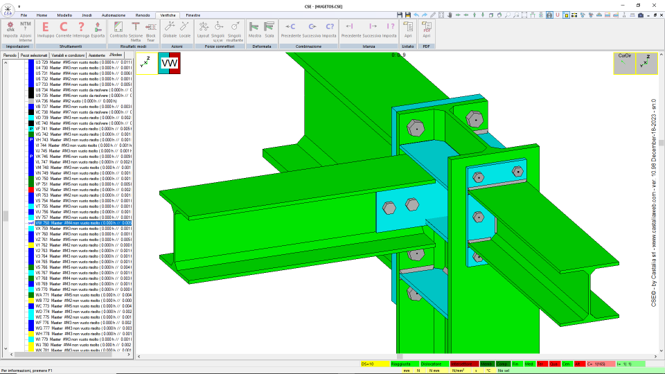Go to Successiva combination

[x=312, y=30]
